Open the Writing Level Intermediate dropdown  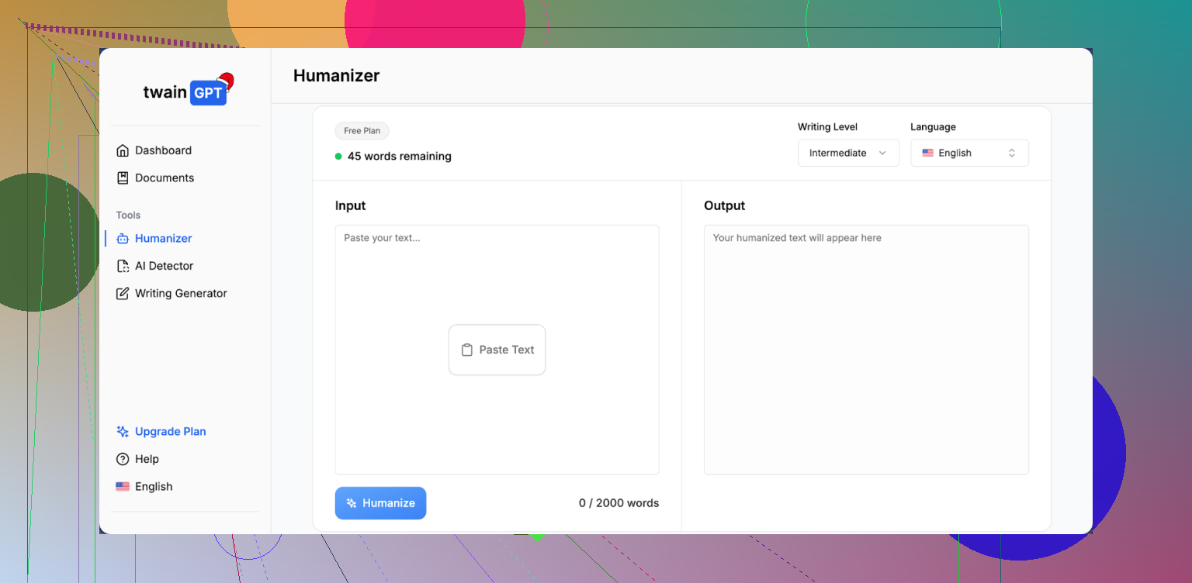847,154
